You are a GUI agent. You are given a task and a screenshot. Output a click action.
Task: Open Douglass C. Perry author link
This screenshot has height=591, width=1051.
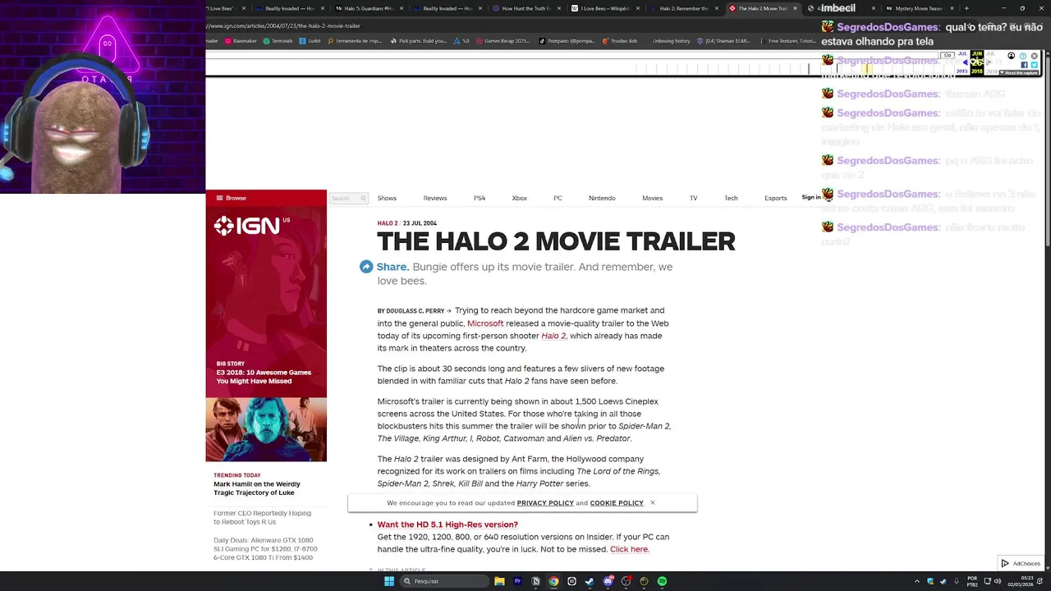click(415, 311)
